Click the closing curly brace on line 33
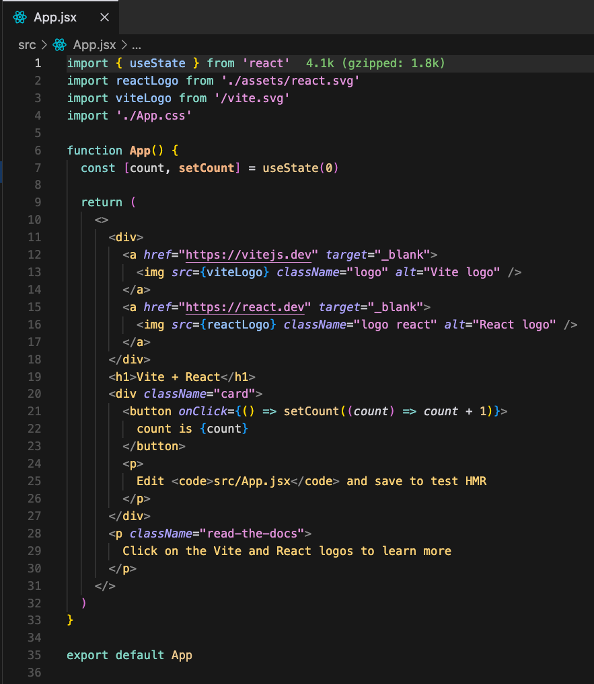Viewport: 594px width, 684px height. point(70,620)
